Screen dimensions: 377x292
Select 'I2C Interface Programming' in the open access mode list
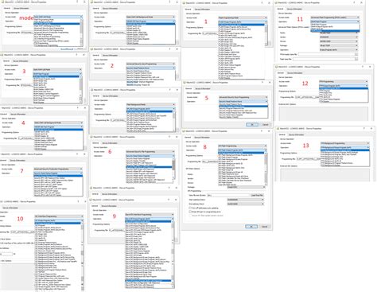point(44,39)
